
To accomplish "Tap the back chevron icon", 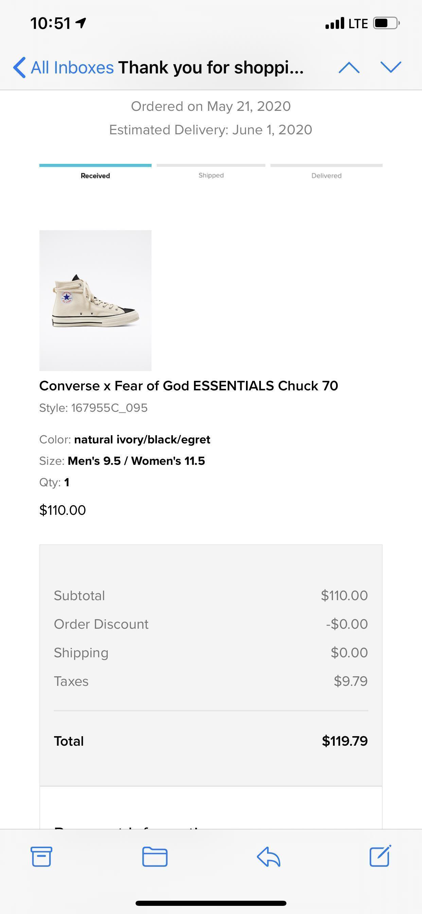I will click(19, 67).
